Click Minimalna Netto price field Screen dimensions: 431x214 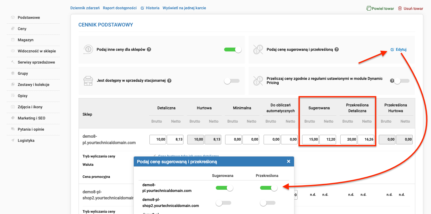[251, 140]
